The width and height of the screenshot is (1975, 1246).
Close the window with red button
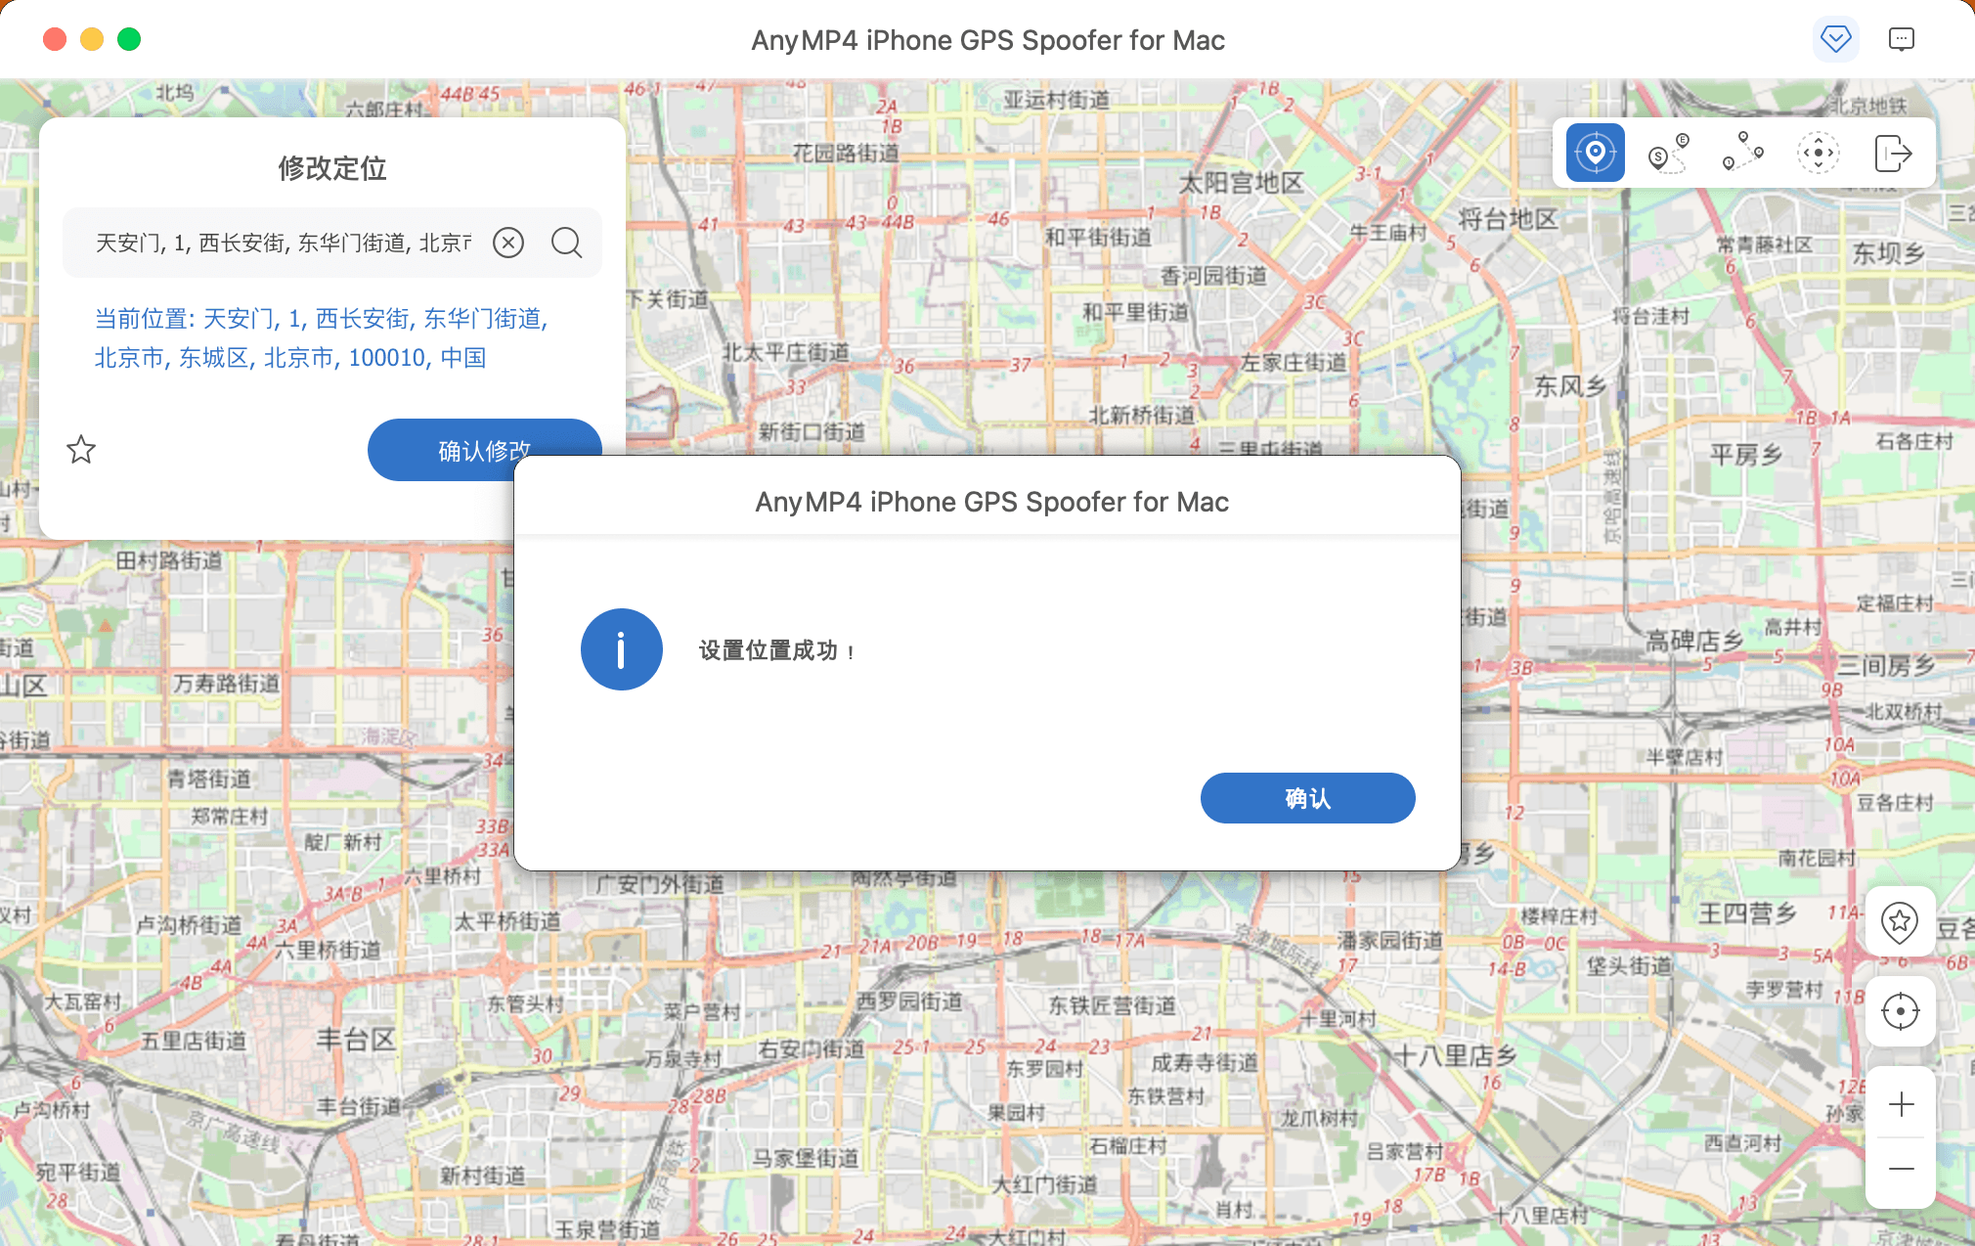55,39
